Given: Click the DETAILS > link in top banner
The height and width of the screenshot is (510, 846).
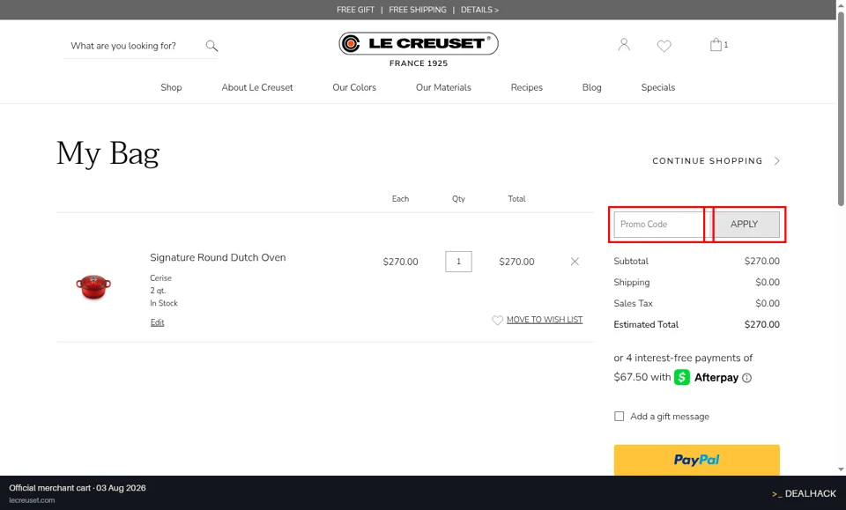Looking at the screenshot, I should pyautogui.click(x=479, y=10).
